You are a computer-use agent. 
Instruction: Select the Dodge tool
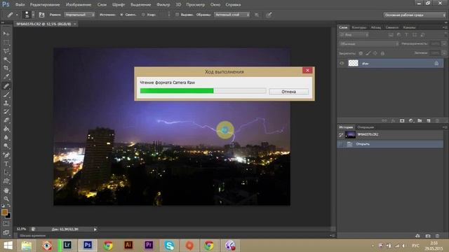click(x=6, y=146)
